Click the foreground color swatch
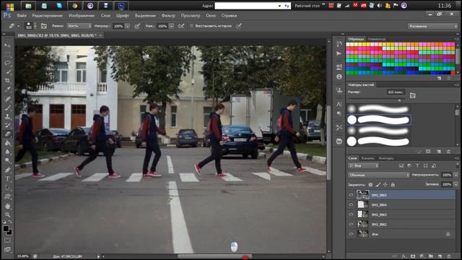Screen dimensions: 462x260 [x=6, y=228]
